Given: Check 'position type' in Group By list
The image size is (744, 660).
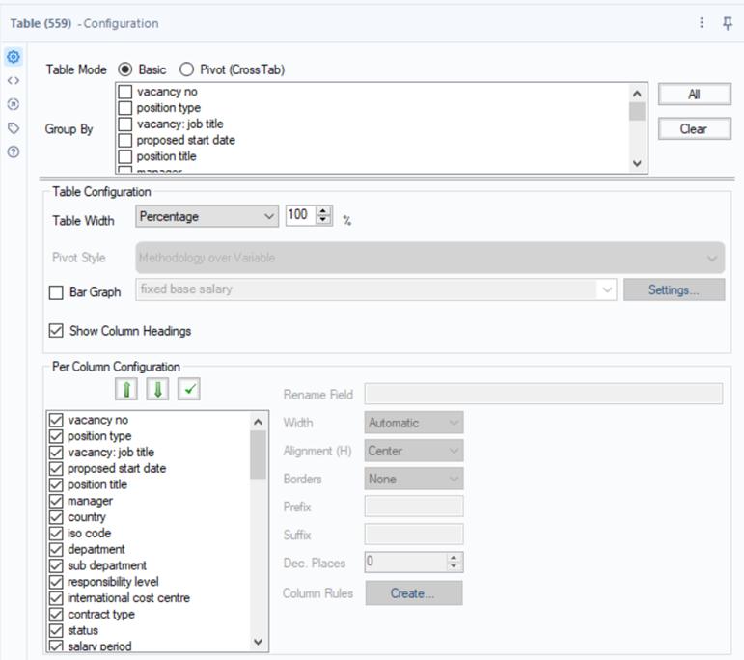Looking at the screenshot, I should (x=125, y=108).
